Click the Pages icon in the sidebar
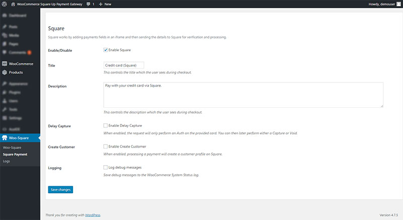The width and height of the screenshot is (403, 220). [x=5, y=44]
